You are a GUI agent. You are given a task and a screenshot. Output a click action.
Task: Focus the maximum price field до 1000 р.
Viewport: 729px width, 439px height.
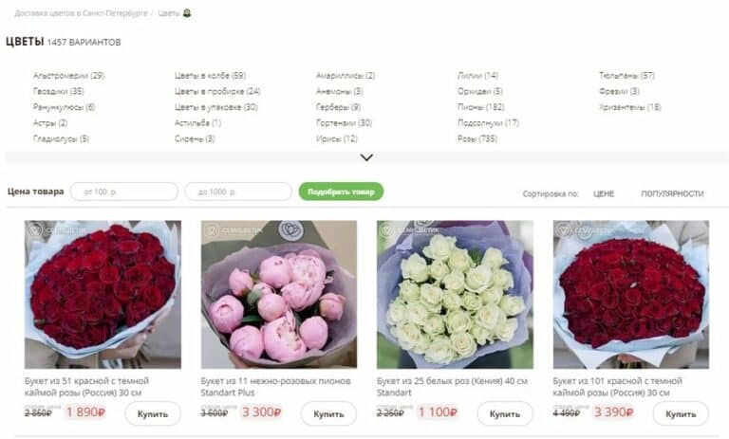pos(238,192)
